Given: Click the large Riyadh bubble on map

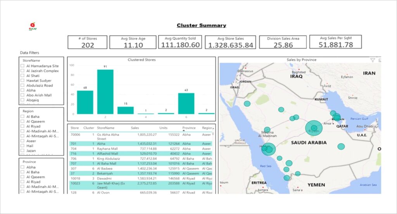Looking at the screenshot, I should pos(314,128).
